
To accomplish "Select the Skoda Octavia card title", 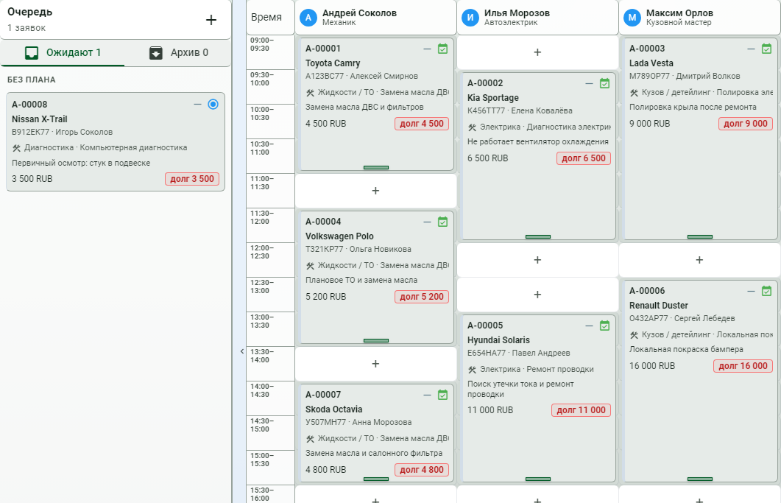I will (x=333, y=409).
